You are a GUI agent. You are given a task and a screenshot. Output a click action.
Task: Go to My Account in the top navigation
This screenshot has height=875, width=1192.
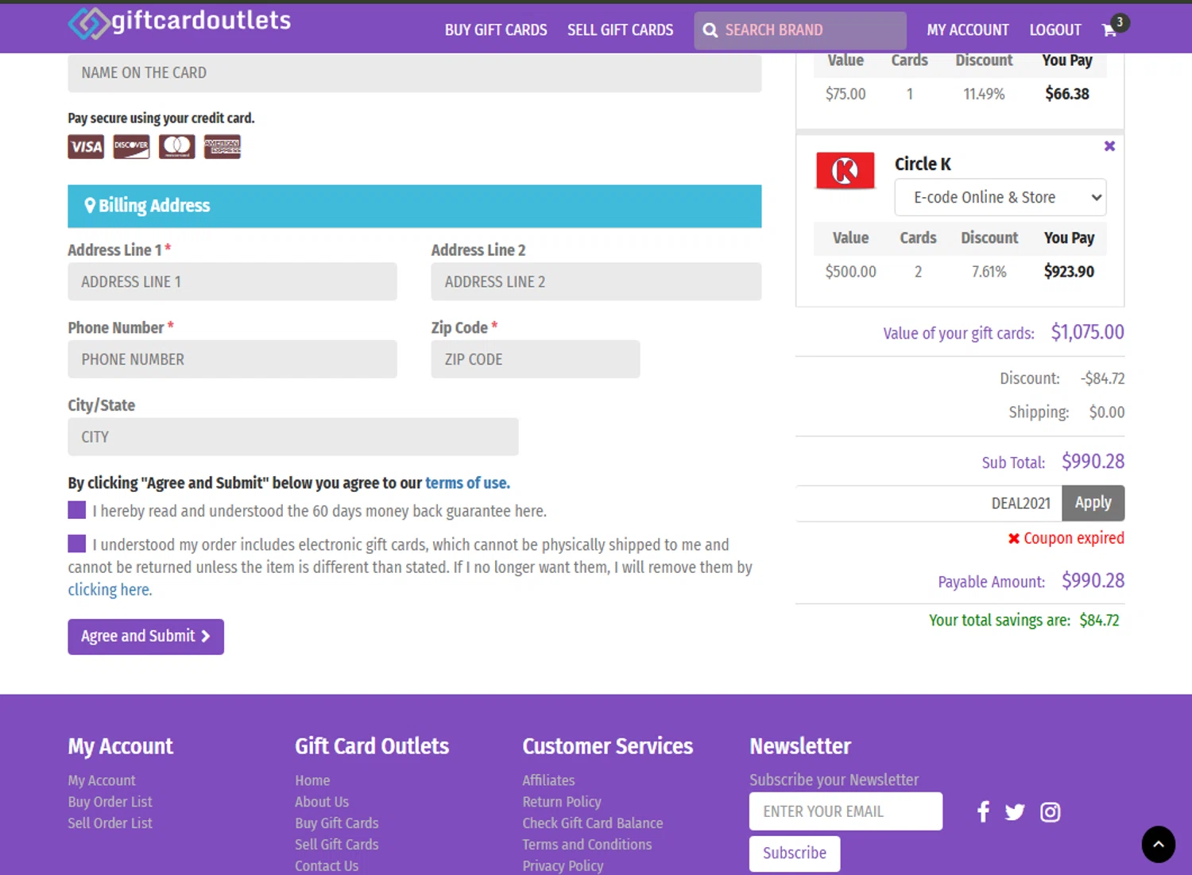click(x=967, y=30)
